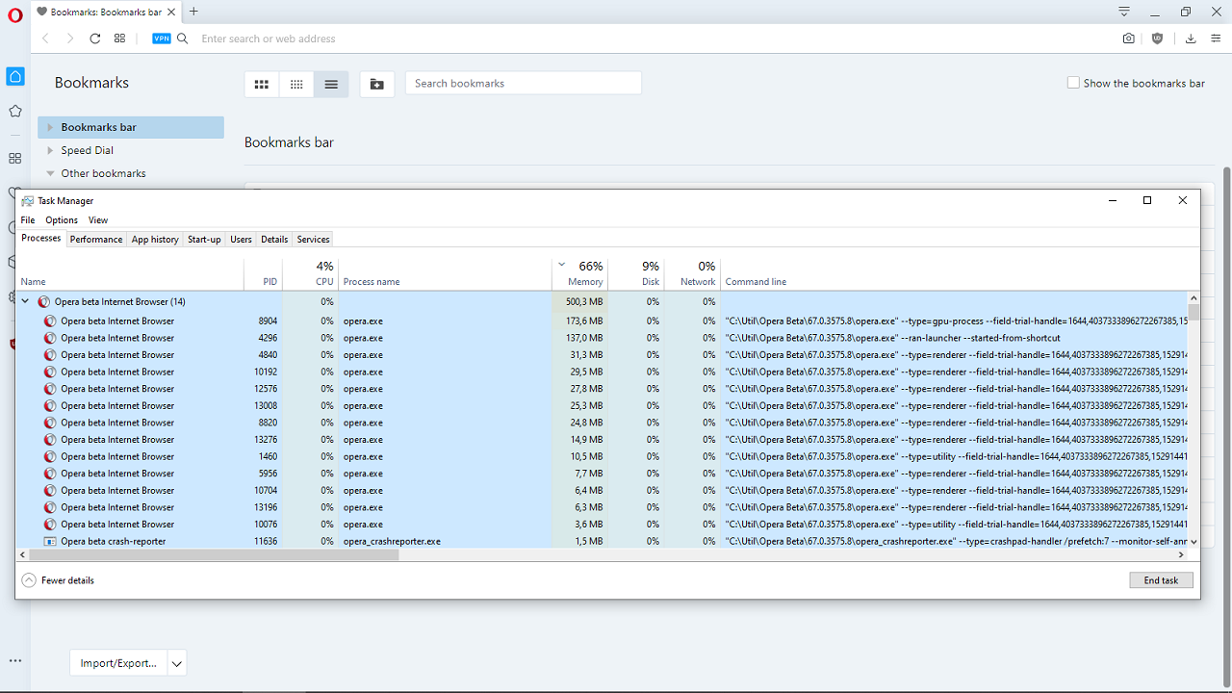Switch bookmarks to large grid view
Viewport: 1232px width, 693px height.
[262, 84]
